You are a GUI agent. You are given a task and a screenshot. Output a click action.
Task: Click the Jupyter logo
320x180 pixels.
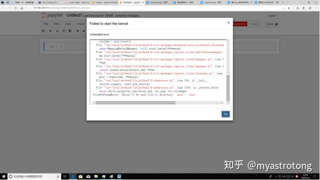pyautogui.click(x=52, y=15)
